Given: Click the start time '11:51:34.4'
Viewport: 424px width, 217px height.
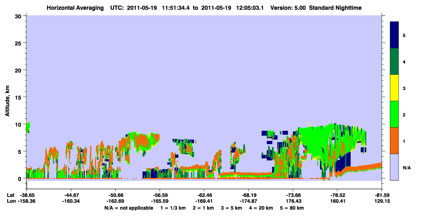Looking at the screenshot, I should [176, 7].
